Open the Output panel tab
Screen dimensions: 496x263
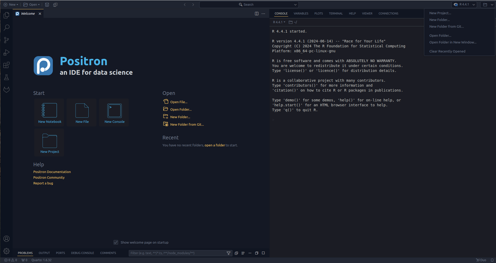pyautogui.click(x=44, y=253)
